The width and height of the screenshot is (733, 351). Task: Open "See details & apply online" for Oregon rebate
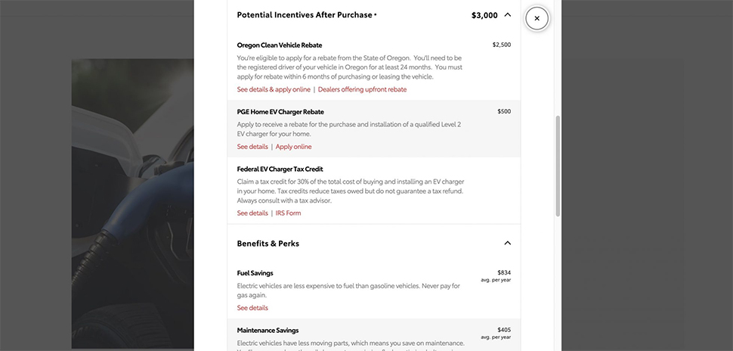point(274,89)
